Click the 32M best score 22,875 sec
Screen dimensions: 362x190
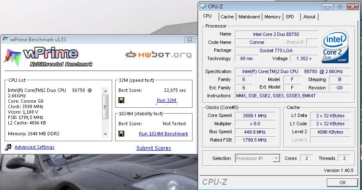click(175, 90)
